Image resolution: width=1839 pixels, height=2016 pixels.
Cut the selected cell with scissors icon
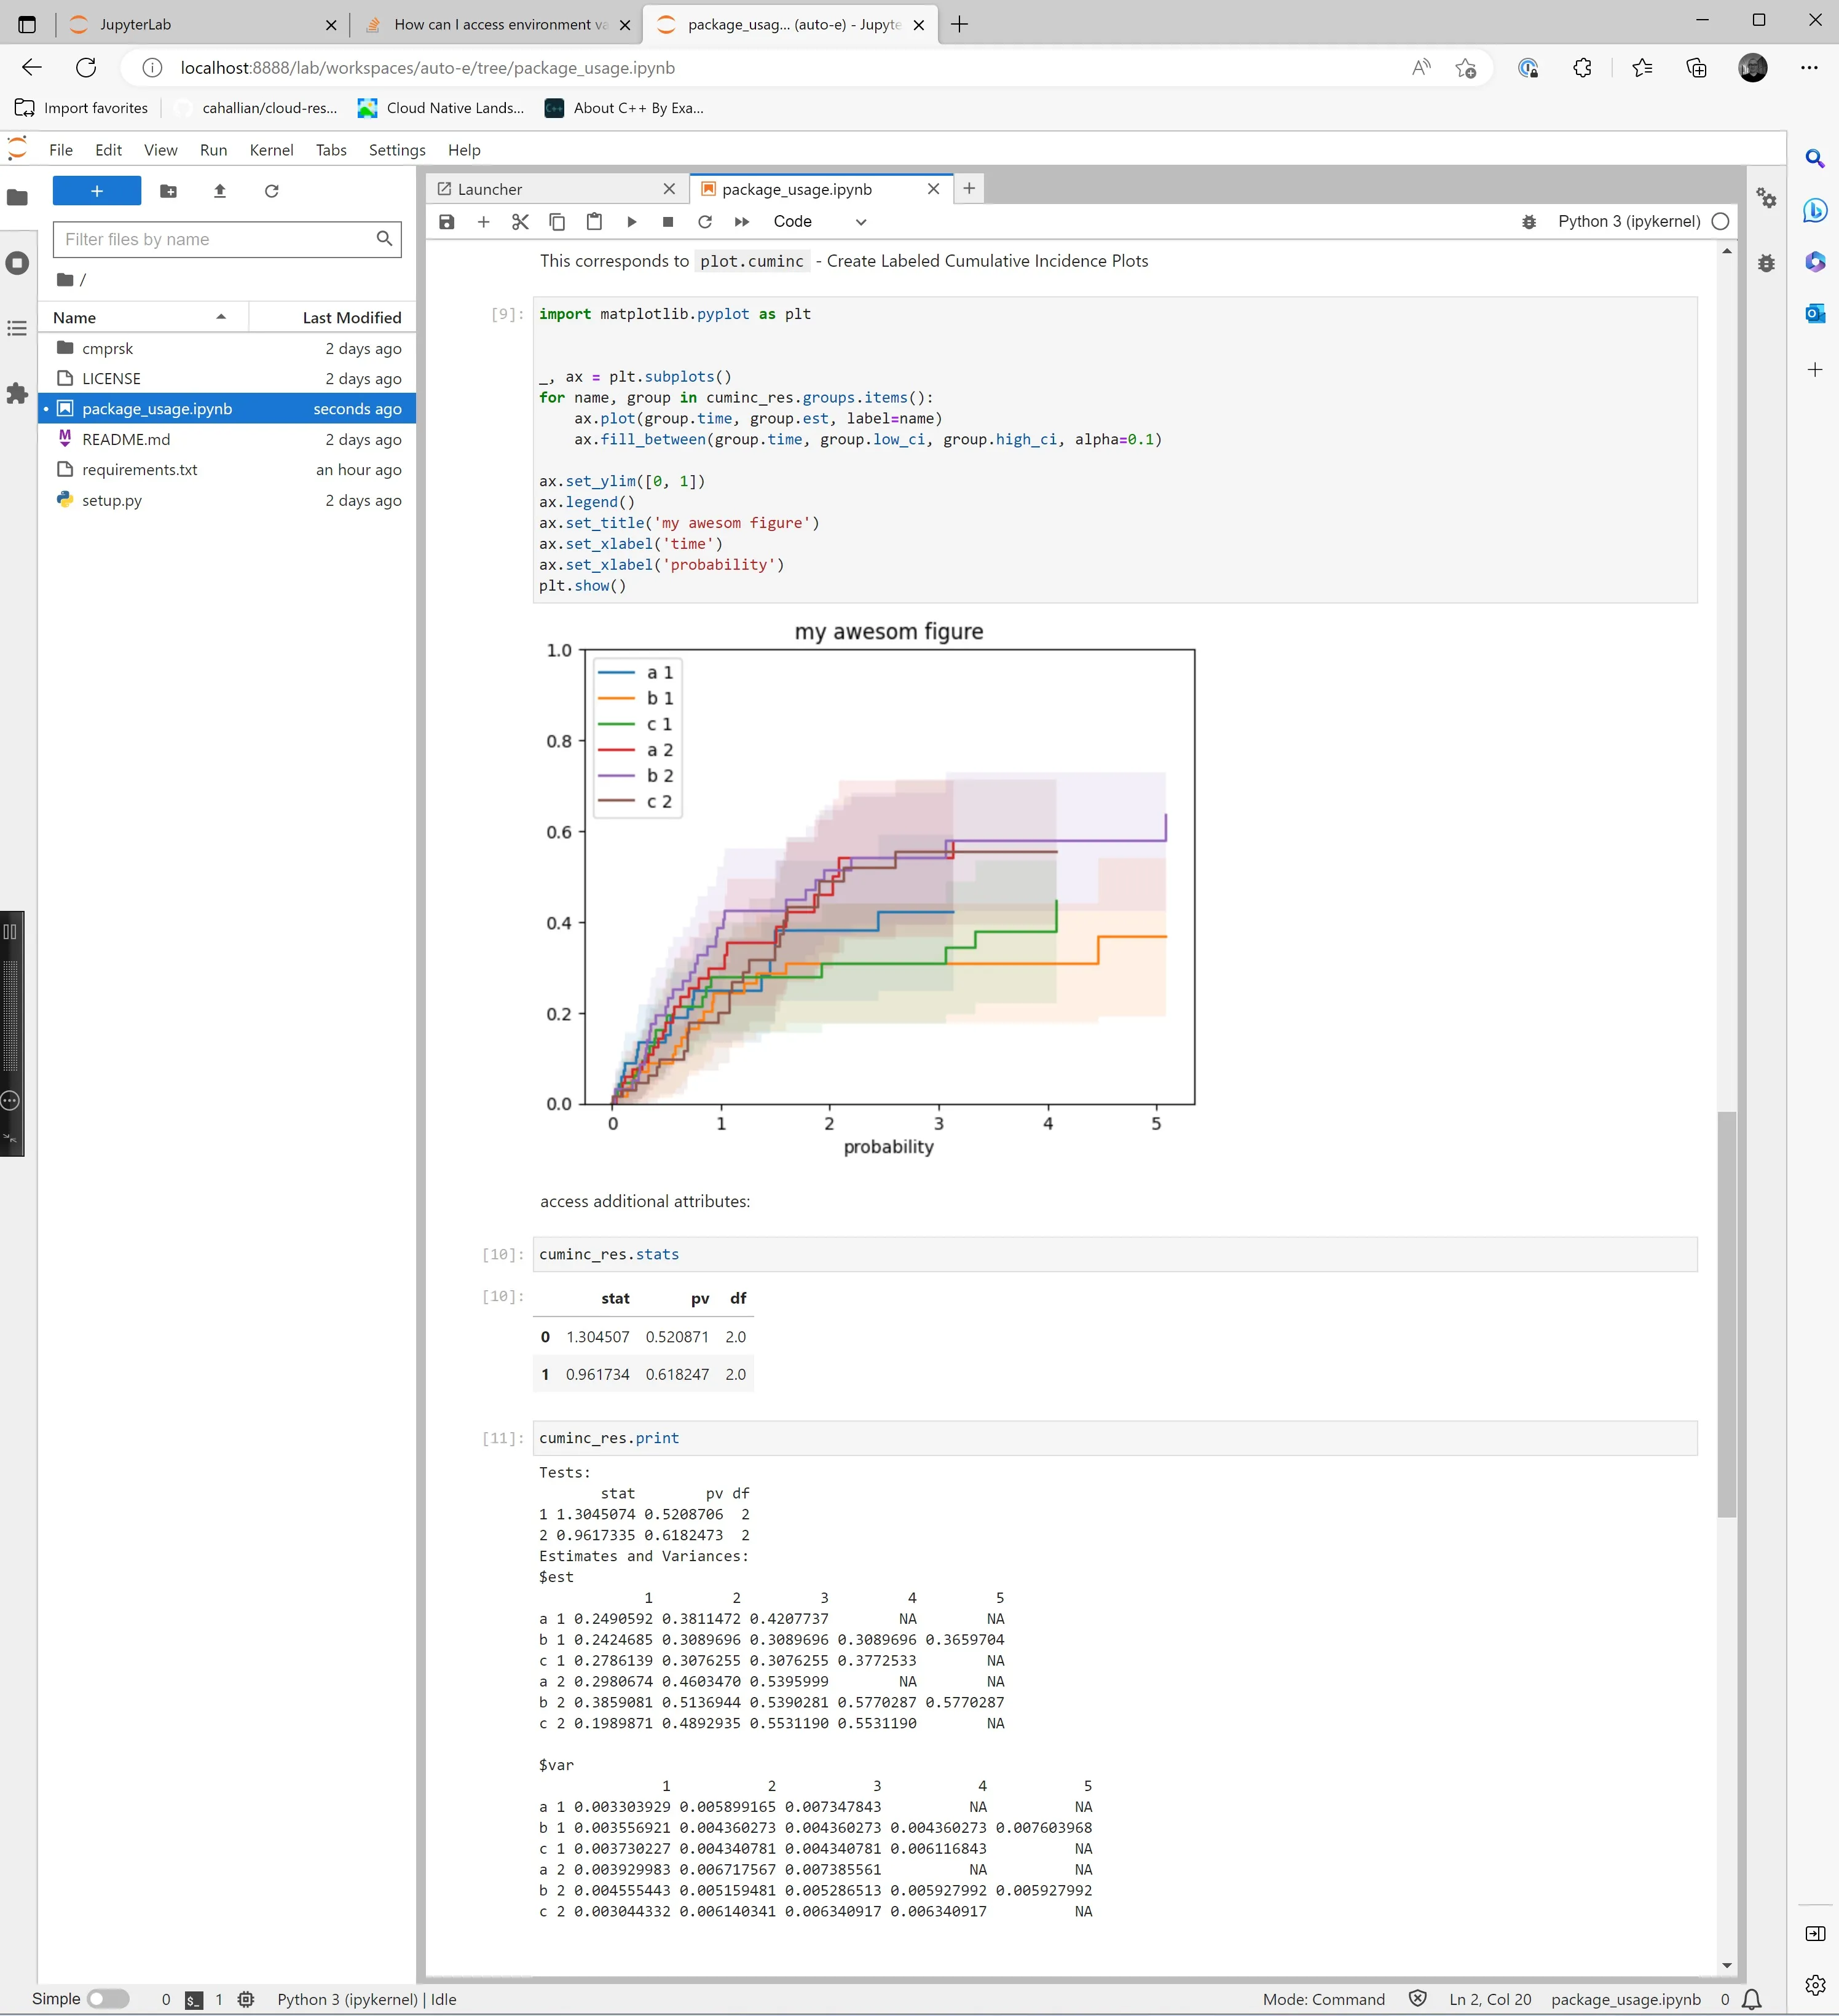click(520, 222)
